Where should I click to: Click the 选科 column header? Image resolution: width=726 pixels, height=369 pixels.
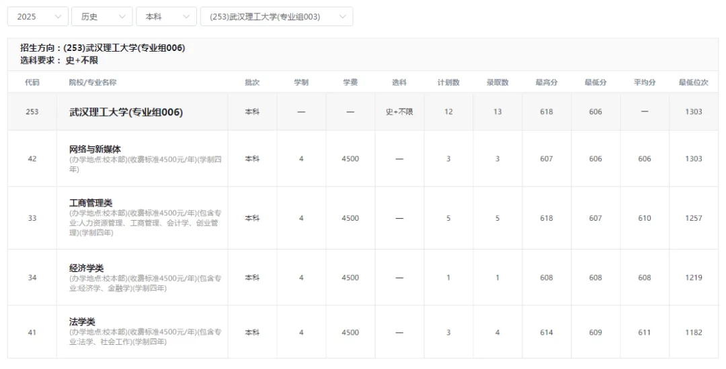(x=399, y=83)
